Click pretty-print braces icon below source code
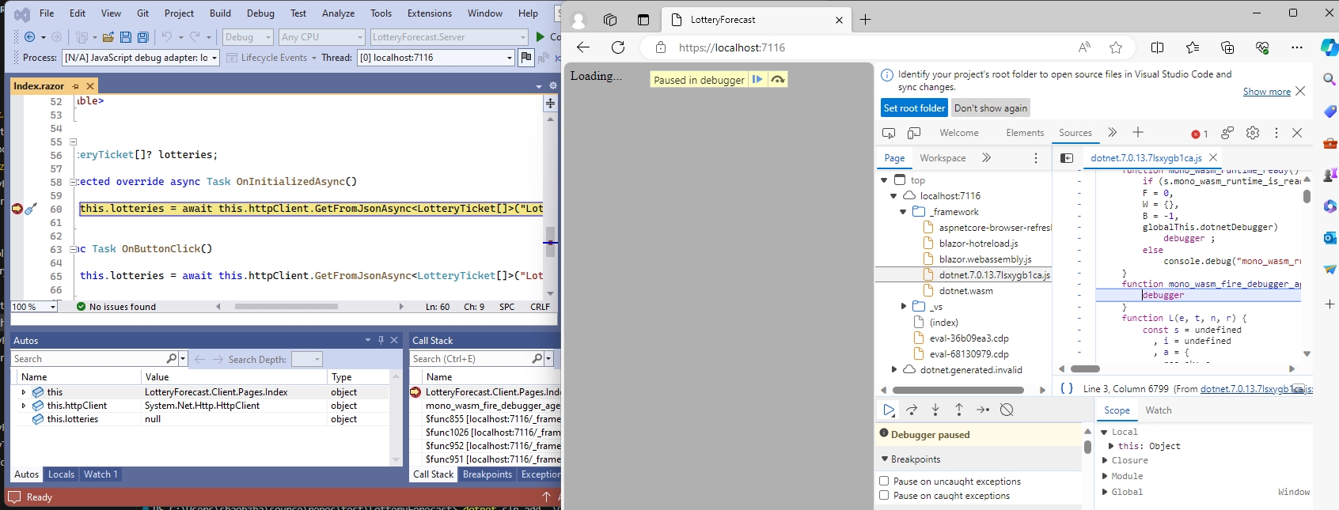Viewport: 1339px width, 510px height. click(1067, 388)
